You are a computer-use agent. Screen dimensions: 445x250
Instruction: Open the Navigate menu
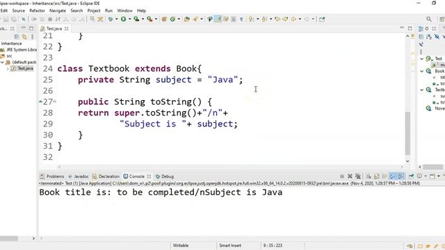point(58,10)
